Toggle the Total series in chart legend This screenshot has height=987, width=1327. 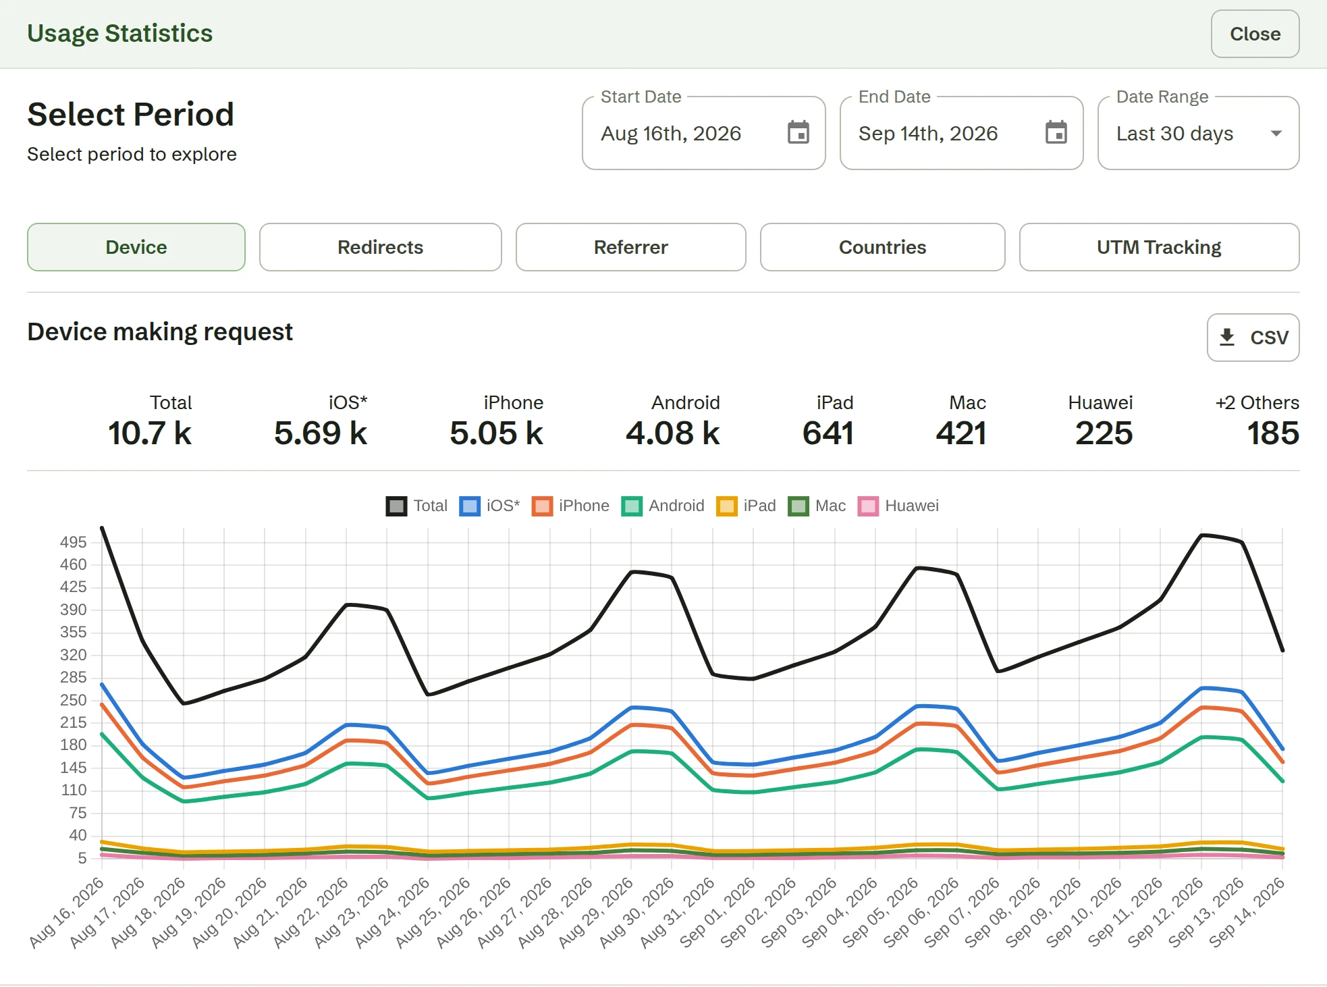(x=416, y=506)
